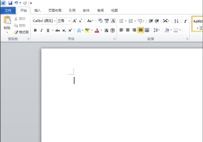Toggle the Justify alignment button

coord(140,30)
